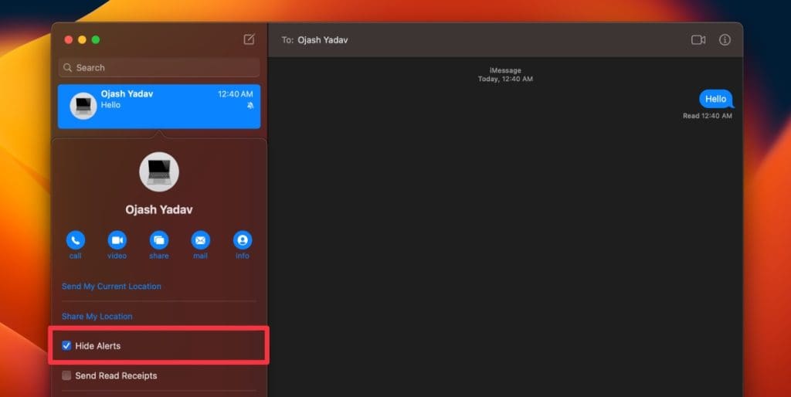Click the Ojash Yadav name in popover

point(159,209)
